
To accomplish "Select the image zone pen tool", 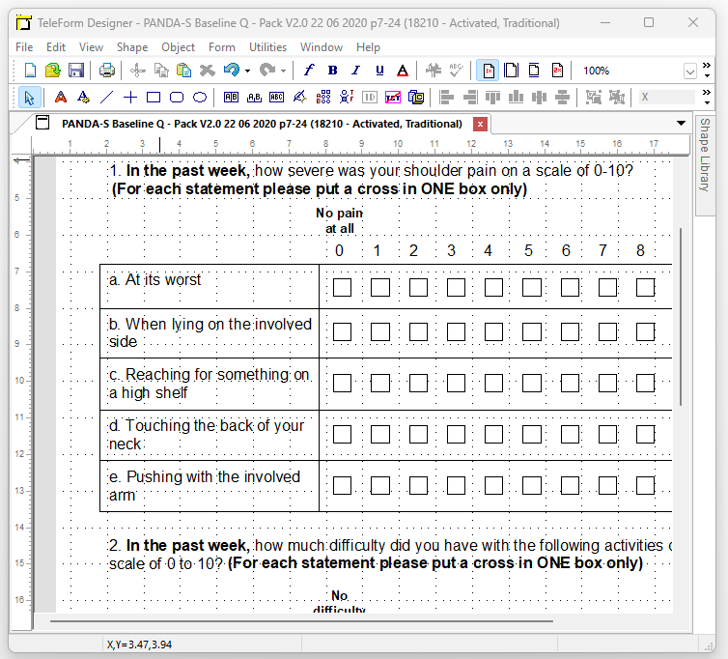I will click(300, 98).
